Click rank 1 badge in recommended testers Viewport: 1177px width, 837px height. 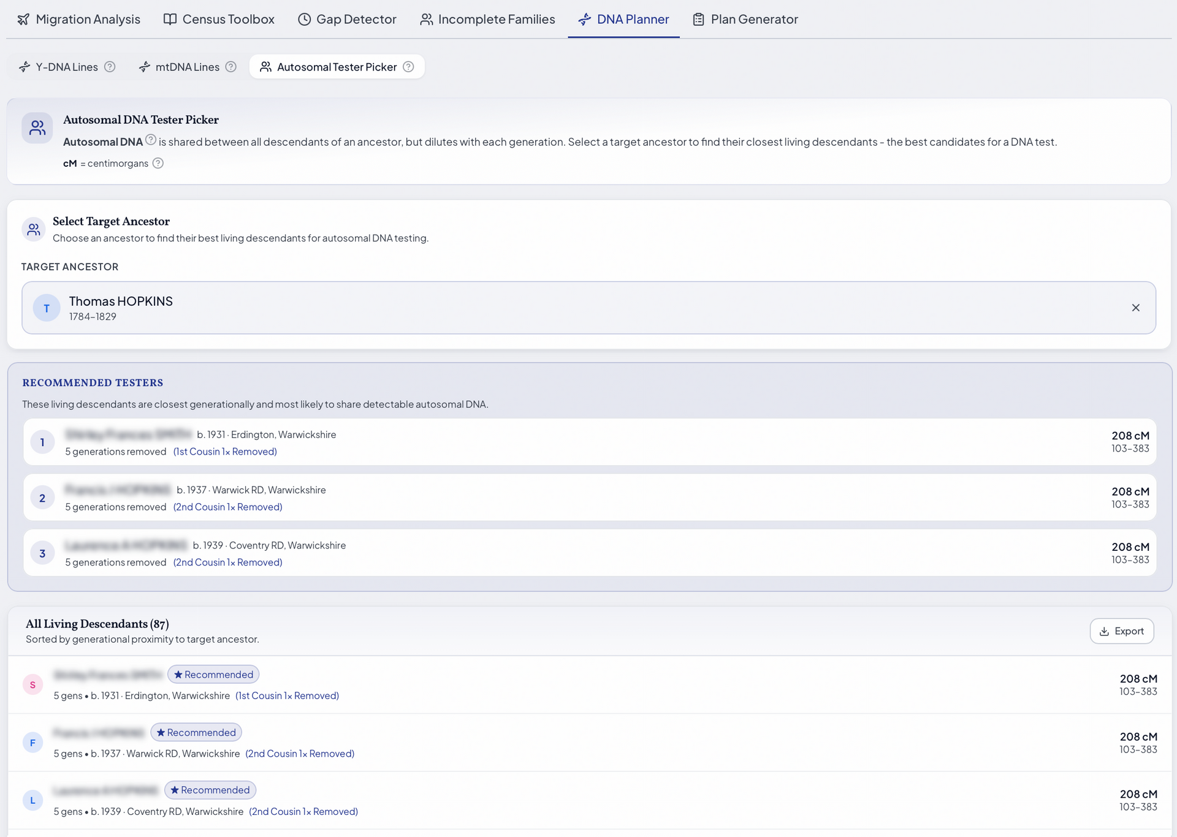click(x=42, y=442)
